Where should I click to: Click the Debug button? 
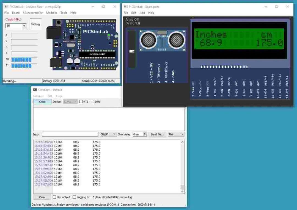point(35,24)
